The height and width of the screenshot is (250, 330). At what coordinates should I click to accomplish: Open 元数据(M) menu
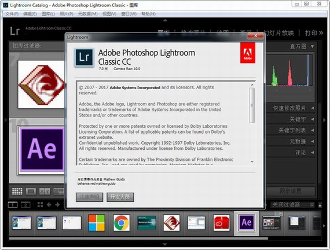tap(88, 14)
